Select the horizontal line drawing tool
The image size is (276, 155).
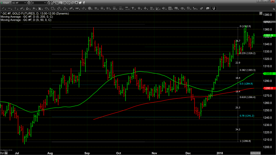click(x=9, y=8)
